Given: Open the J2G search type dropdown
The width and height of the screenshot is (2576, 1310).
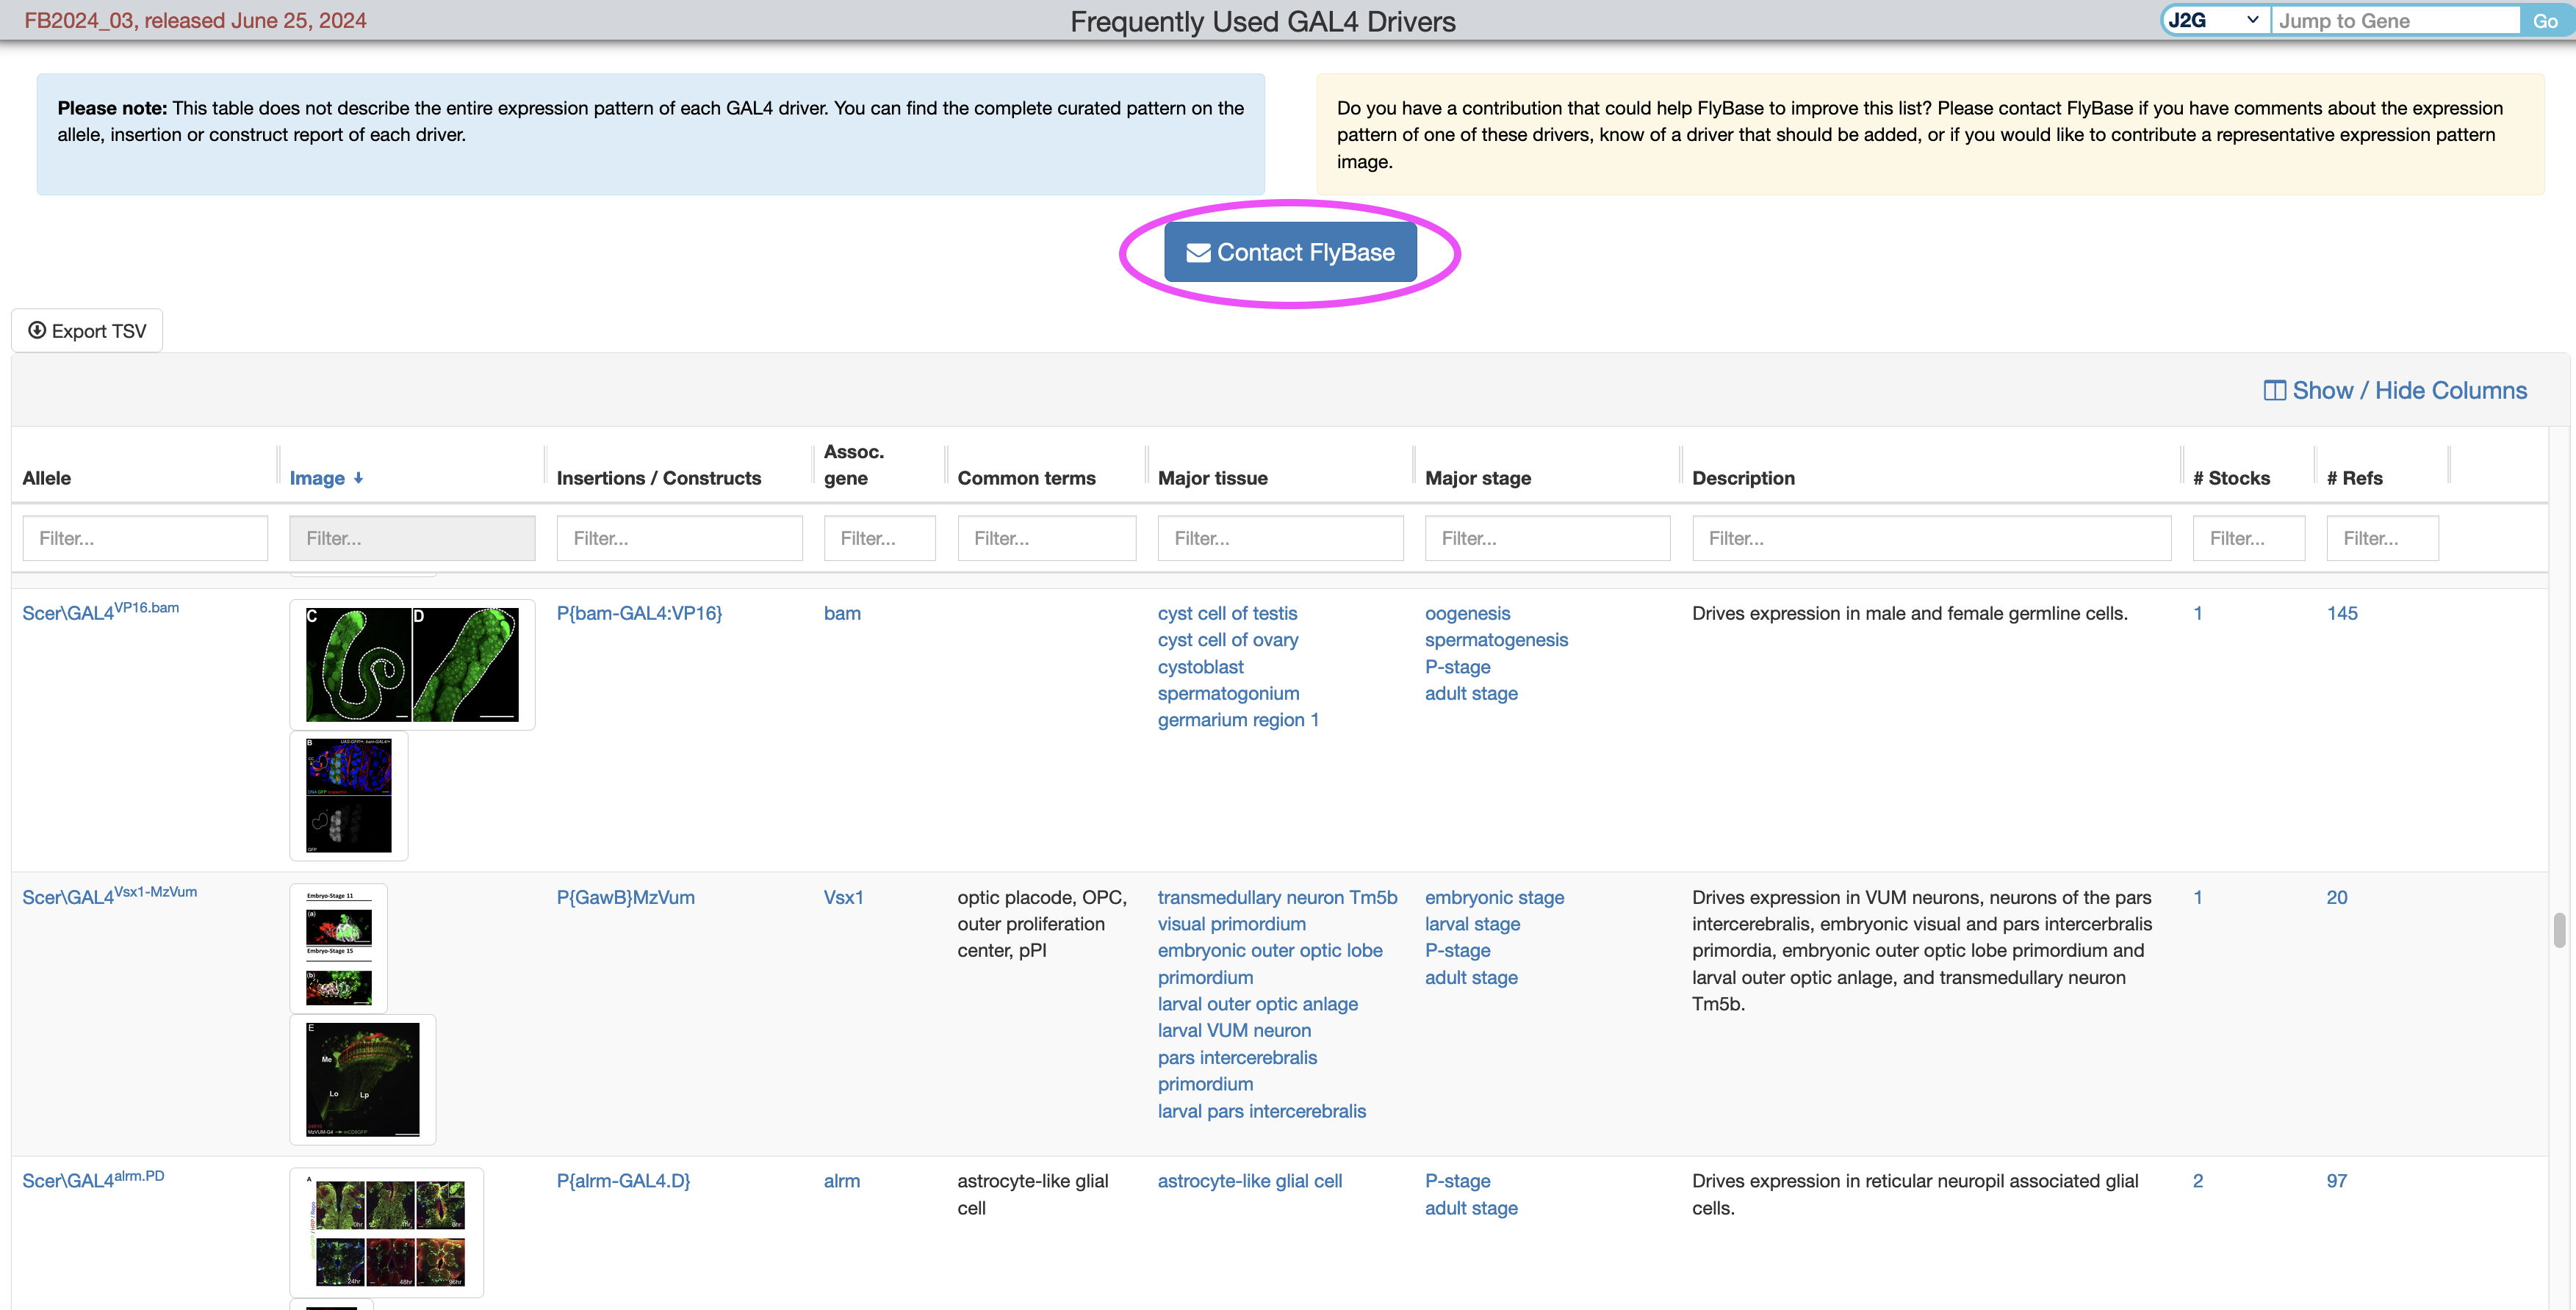Looking at the screenshot, I should 2214,20.
